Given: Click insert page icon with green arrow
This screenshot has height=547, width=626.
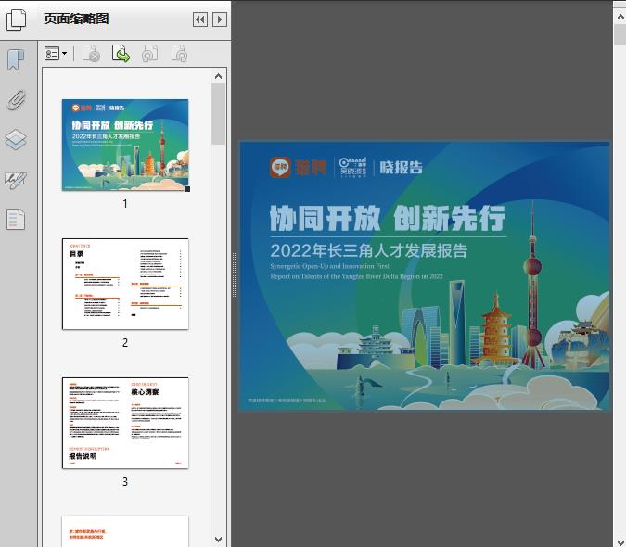Looking at the screenshot, I should pos(121,54).
